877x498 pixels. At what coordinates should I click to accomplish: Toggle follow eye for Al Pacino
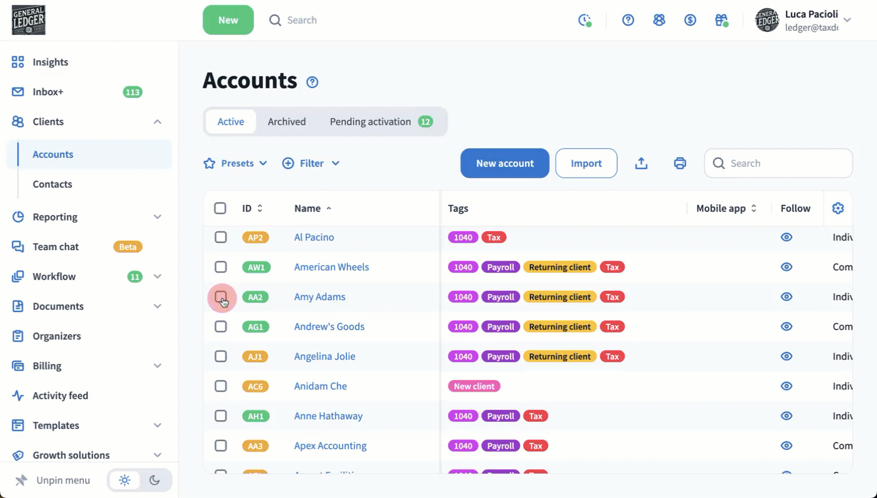pyautogui.click(x=786, y=237)
